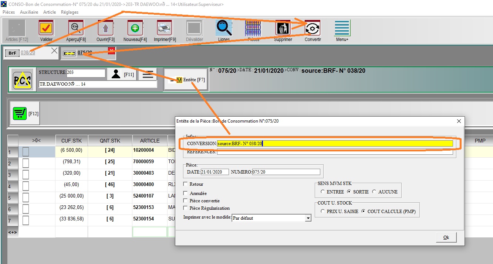The image size is (493, 264).
Task: Create a new document with Nouveau[F4]
Action: point(135,28)
